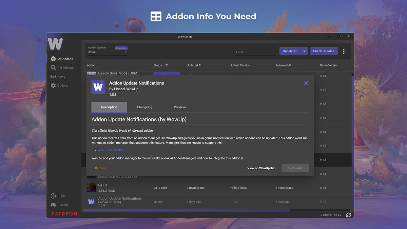Close the addon details dialog with X
Image resolution: width=407 pixels, height=229 pixels.
click(x=306, y=83)
